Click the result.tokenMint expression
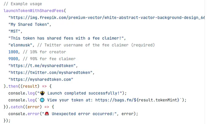This screenshot has height=124, width=209. click(159, 100)
